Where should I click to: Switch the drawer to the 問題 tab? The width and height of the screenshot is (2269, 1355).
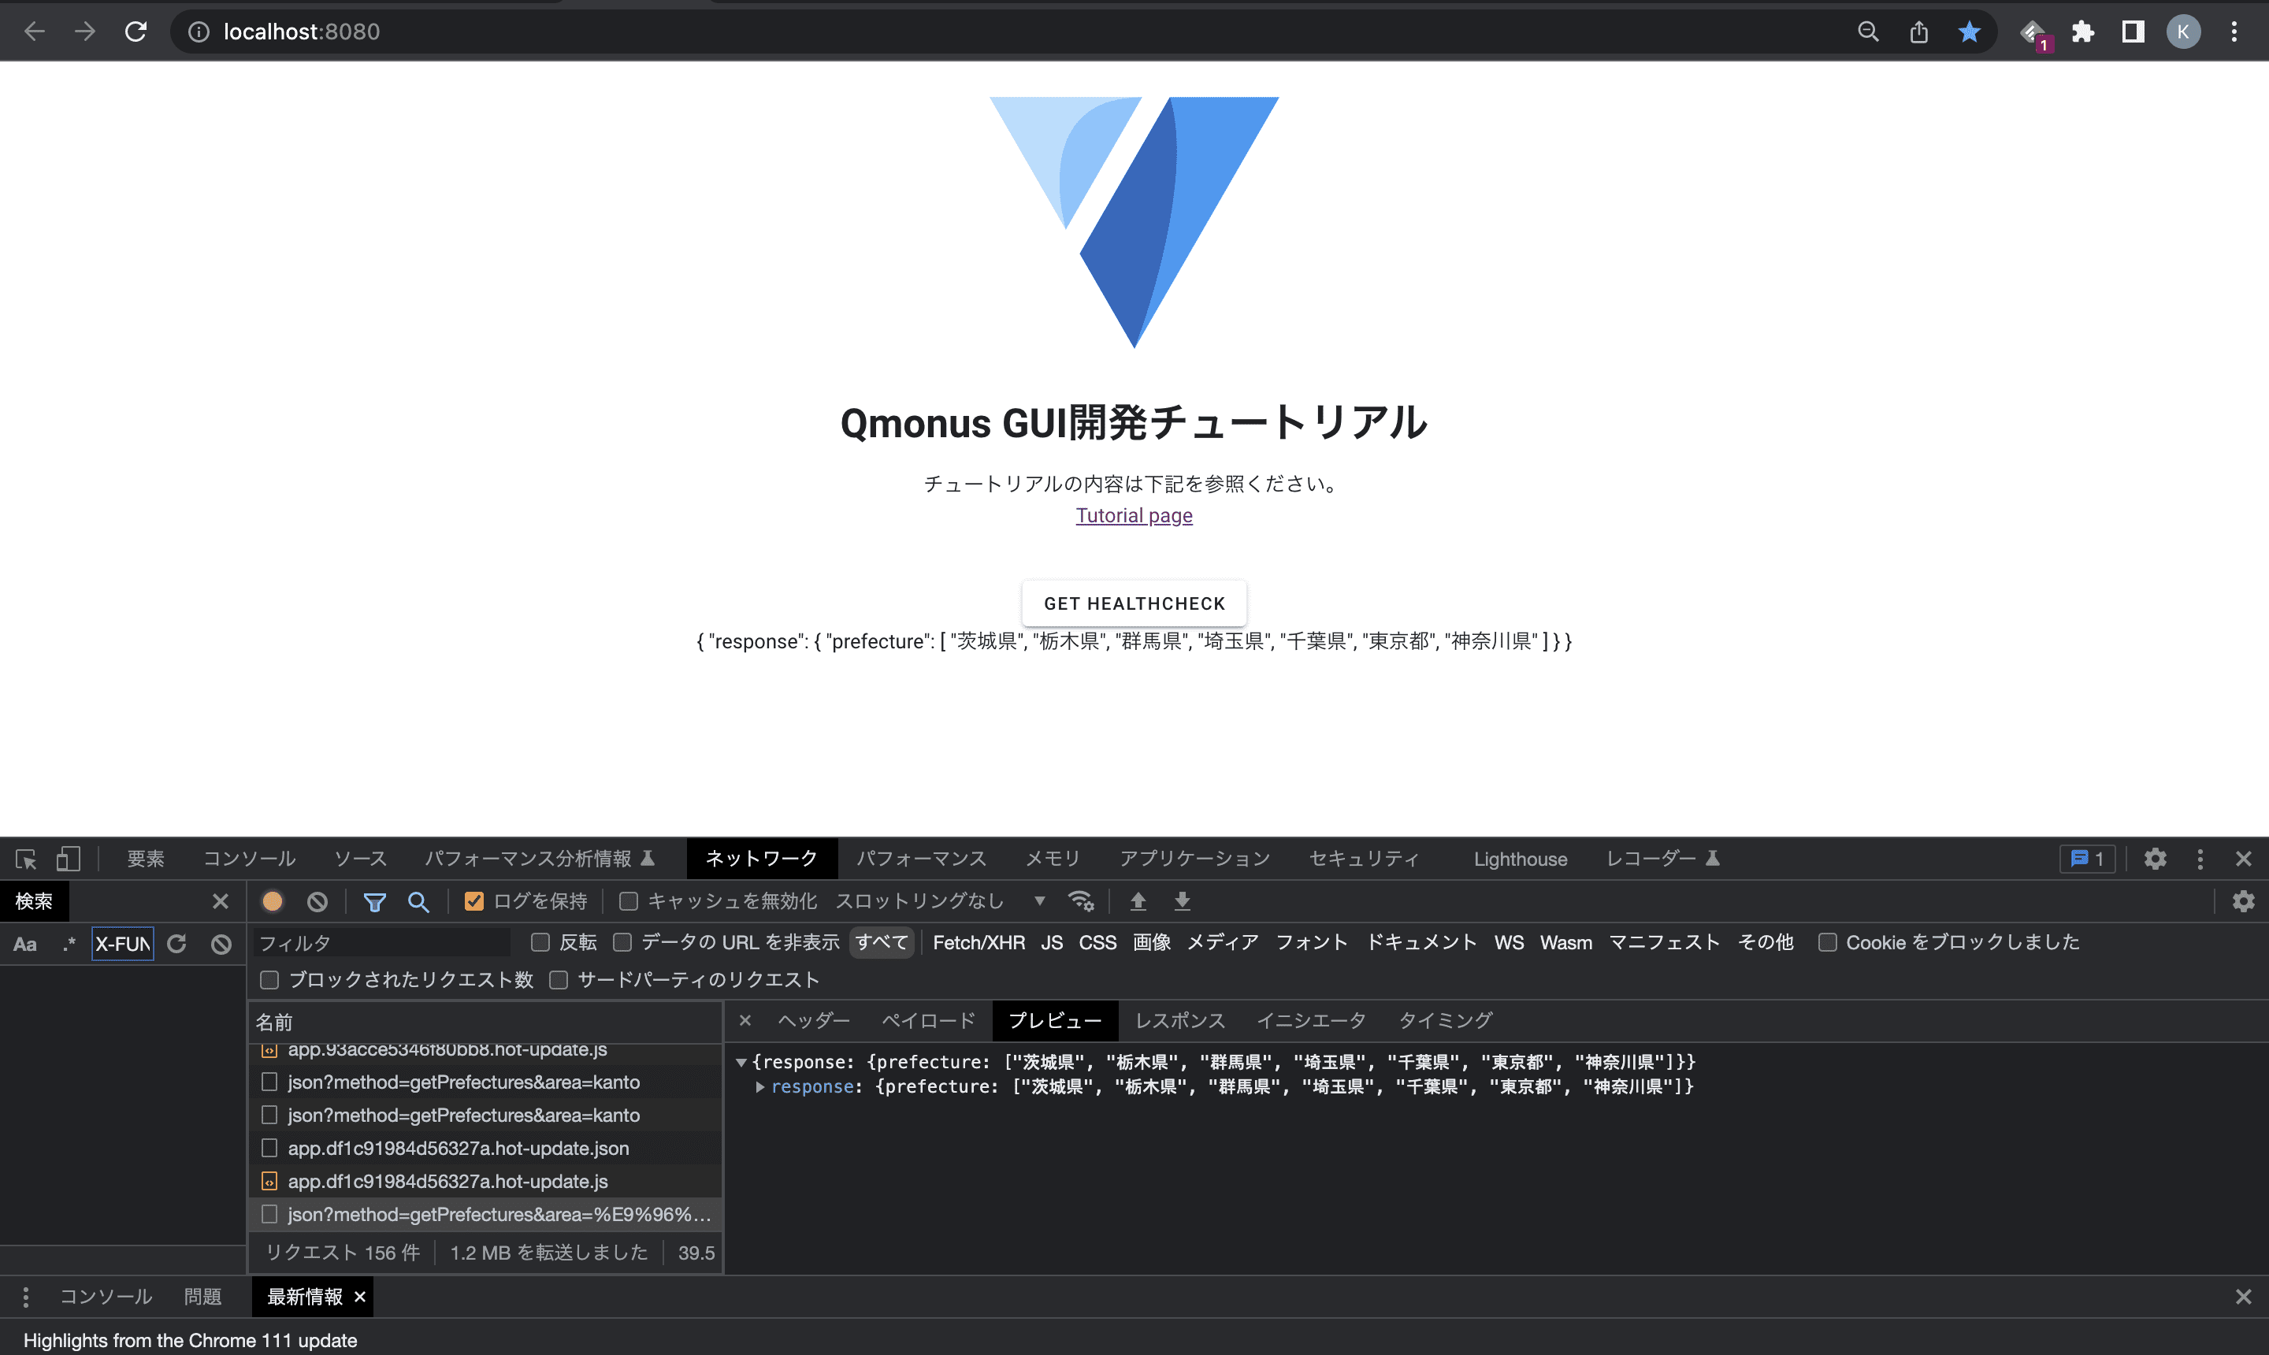202,1297
